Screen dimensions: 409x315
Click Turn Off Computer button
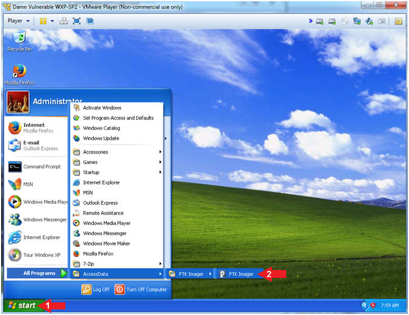coord(140,290)
